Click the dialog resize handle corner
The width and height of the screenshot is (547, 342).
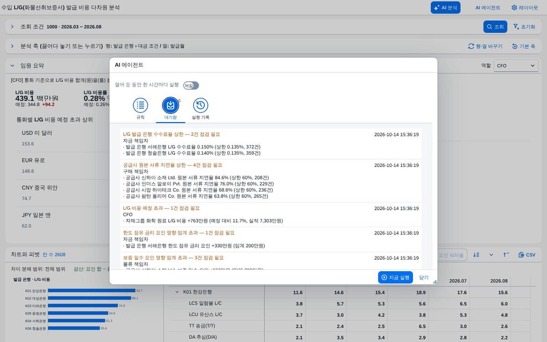click(x=434, y=282)
